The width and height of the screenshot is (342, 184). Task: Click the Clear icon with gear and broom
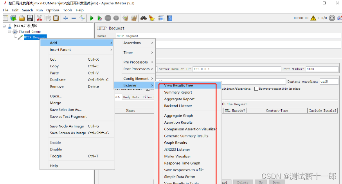click(x=126, y=18)
